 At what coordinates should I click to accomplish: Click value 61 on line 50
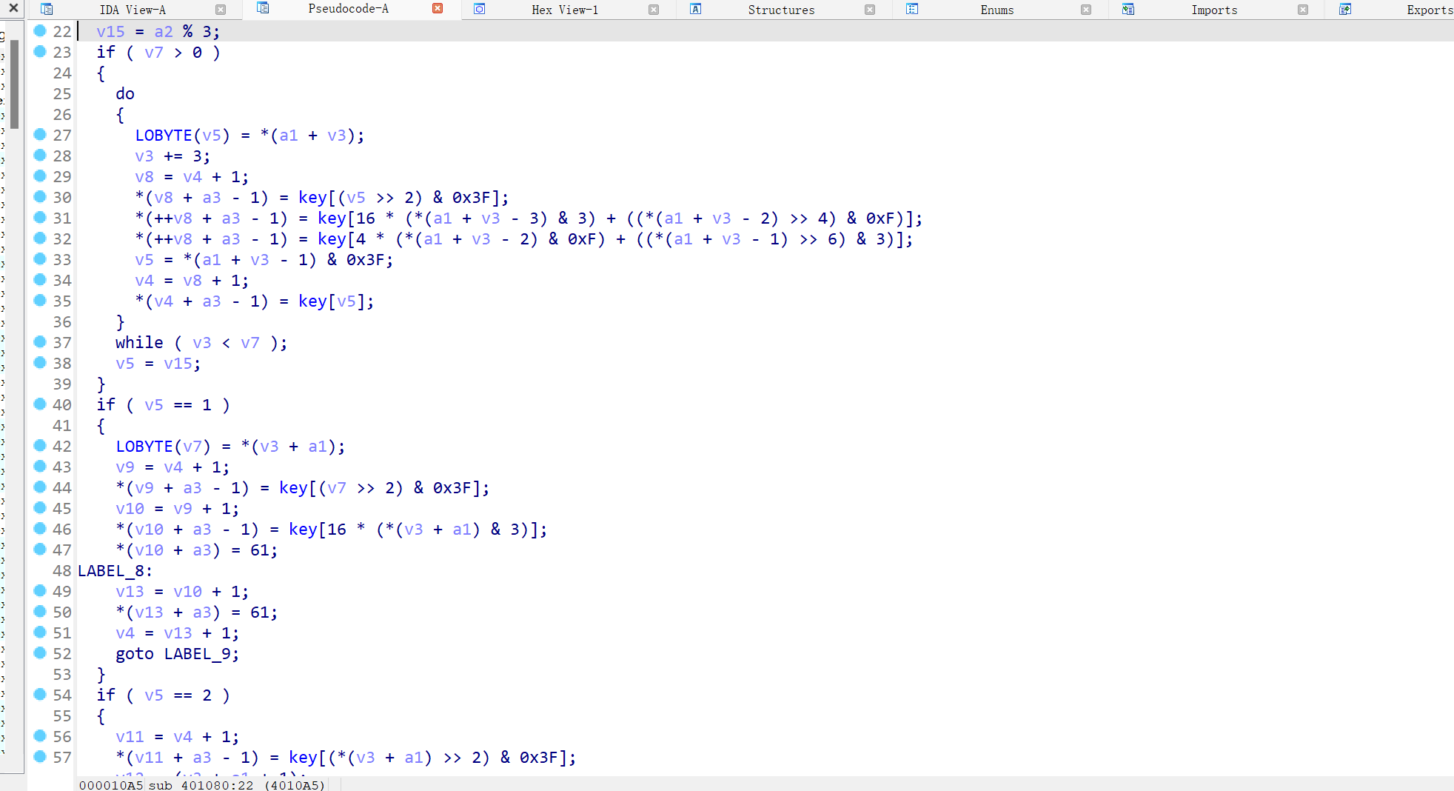click(259, 613)
